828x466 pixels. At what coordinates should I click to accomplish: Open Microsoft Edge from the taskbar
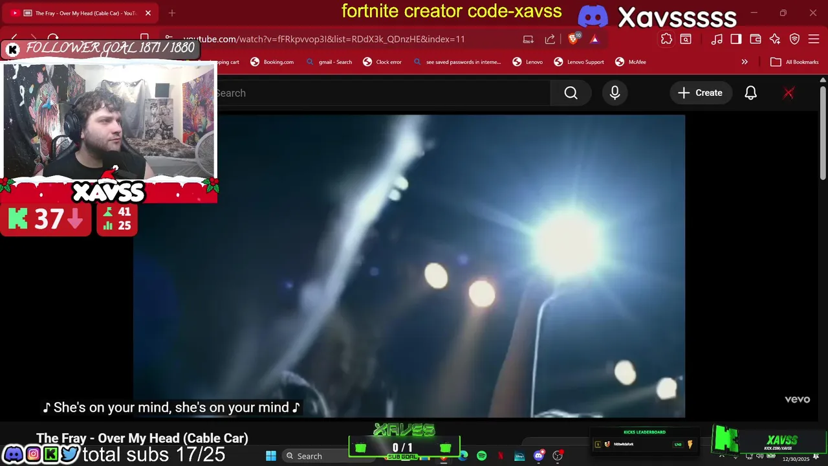point(463,456)
